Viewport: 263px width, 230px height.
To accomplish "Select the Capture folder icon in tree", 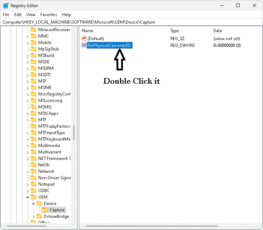I will (x=45, y=210).
